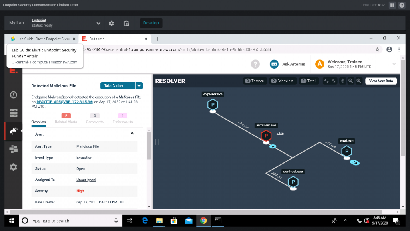This screenshot has width=410, height=231.
Task: Collapse the Alert section chevron
Action: tap(132, 134)
